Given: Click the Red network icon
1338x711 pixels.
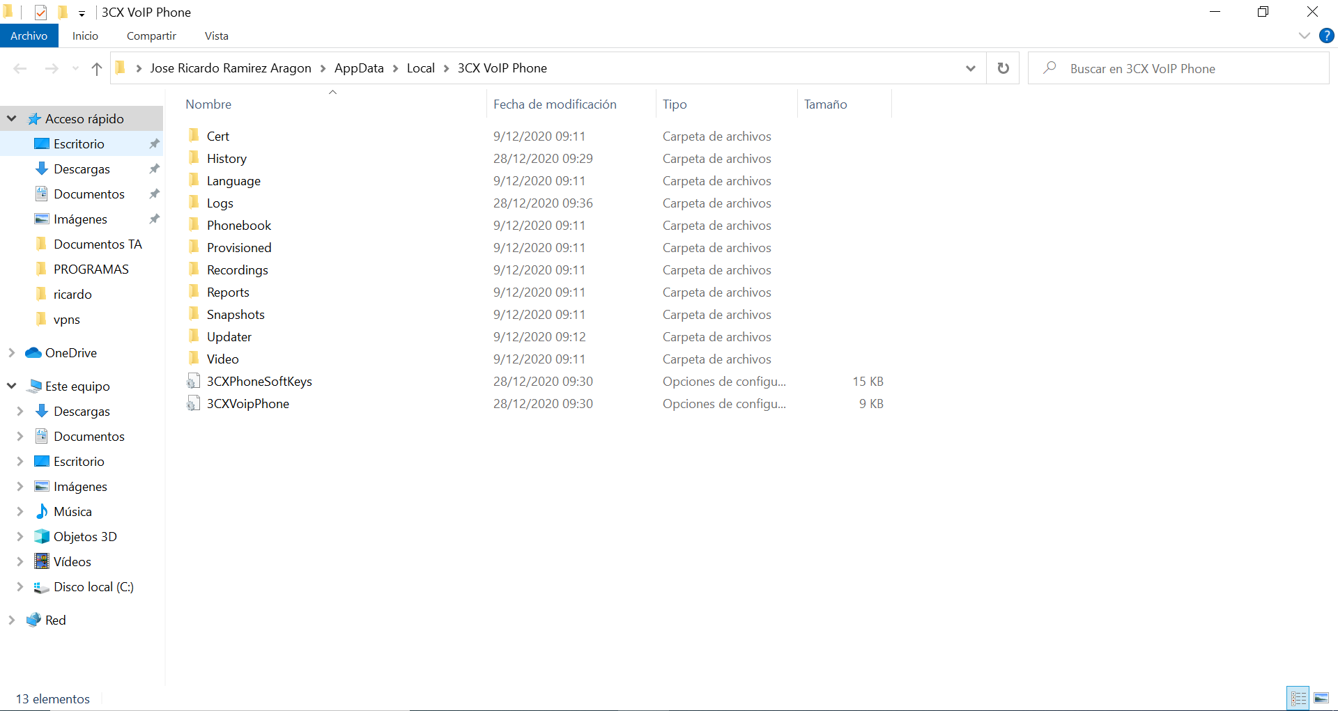Looking at the screenshot, I should point(33,620).
